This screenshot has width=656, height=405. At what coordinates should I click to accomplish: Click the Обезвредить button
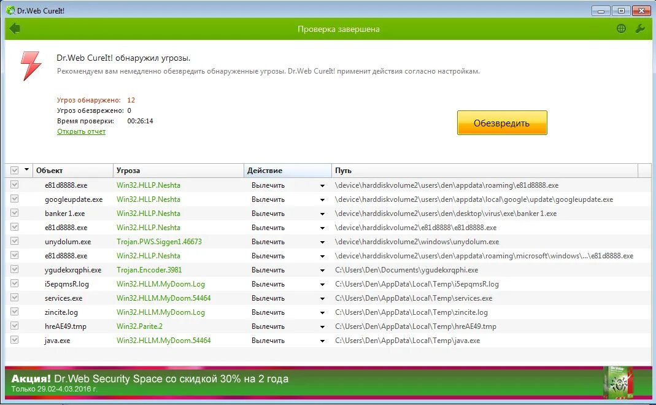[x=502, y=123]
